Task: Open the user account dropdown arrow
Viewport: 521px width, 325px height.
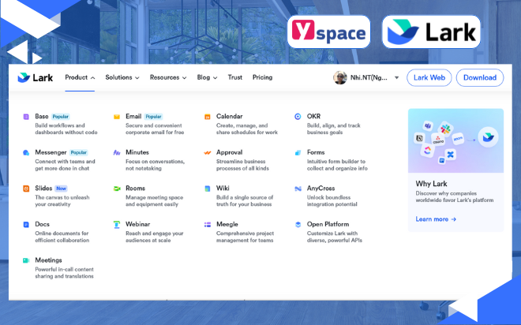Action: tap(396, 77)
